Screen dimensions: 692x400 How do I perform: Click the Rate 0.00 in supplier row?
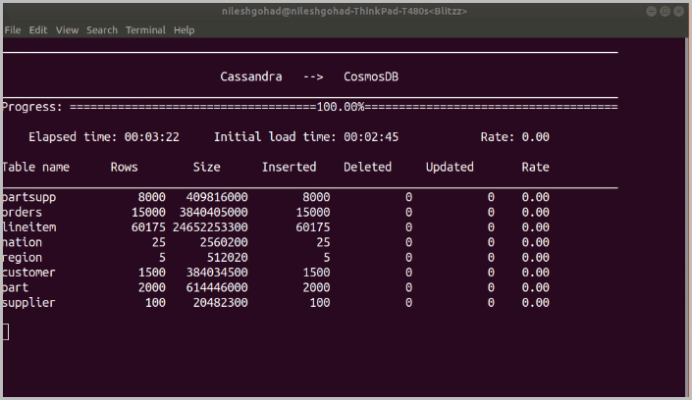pos(535,303)
